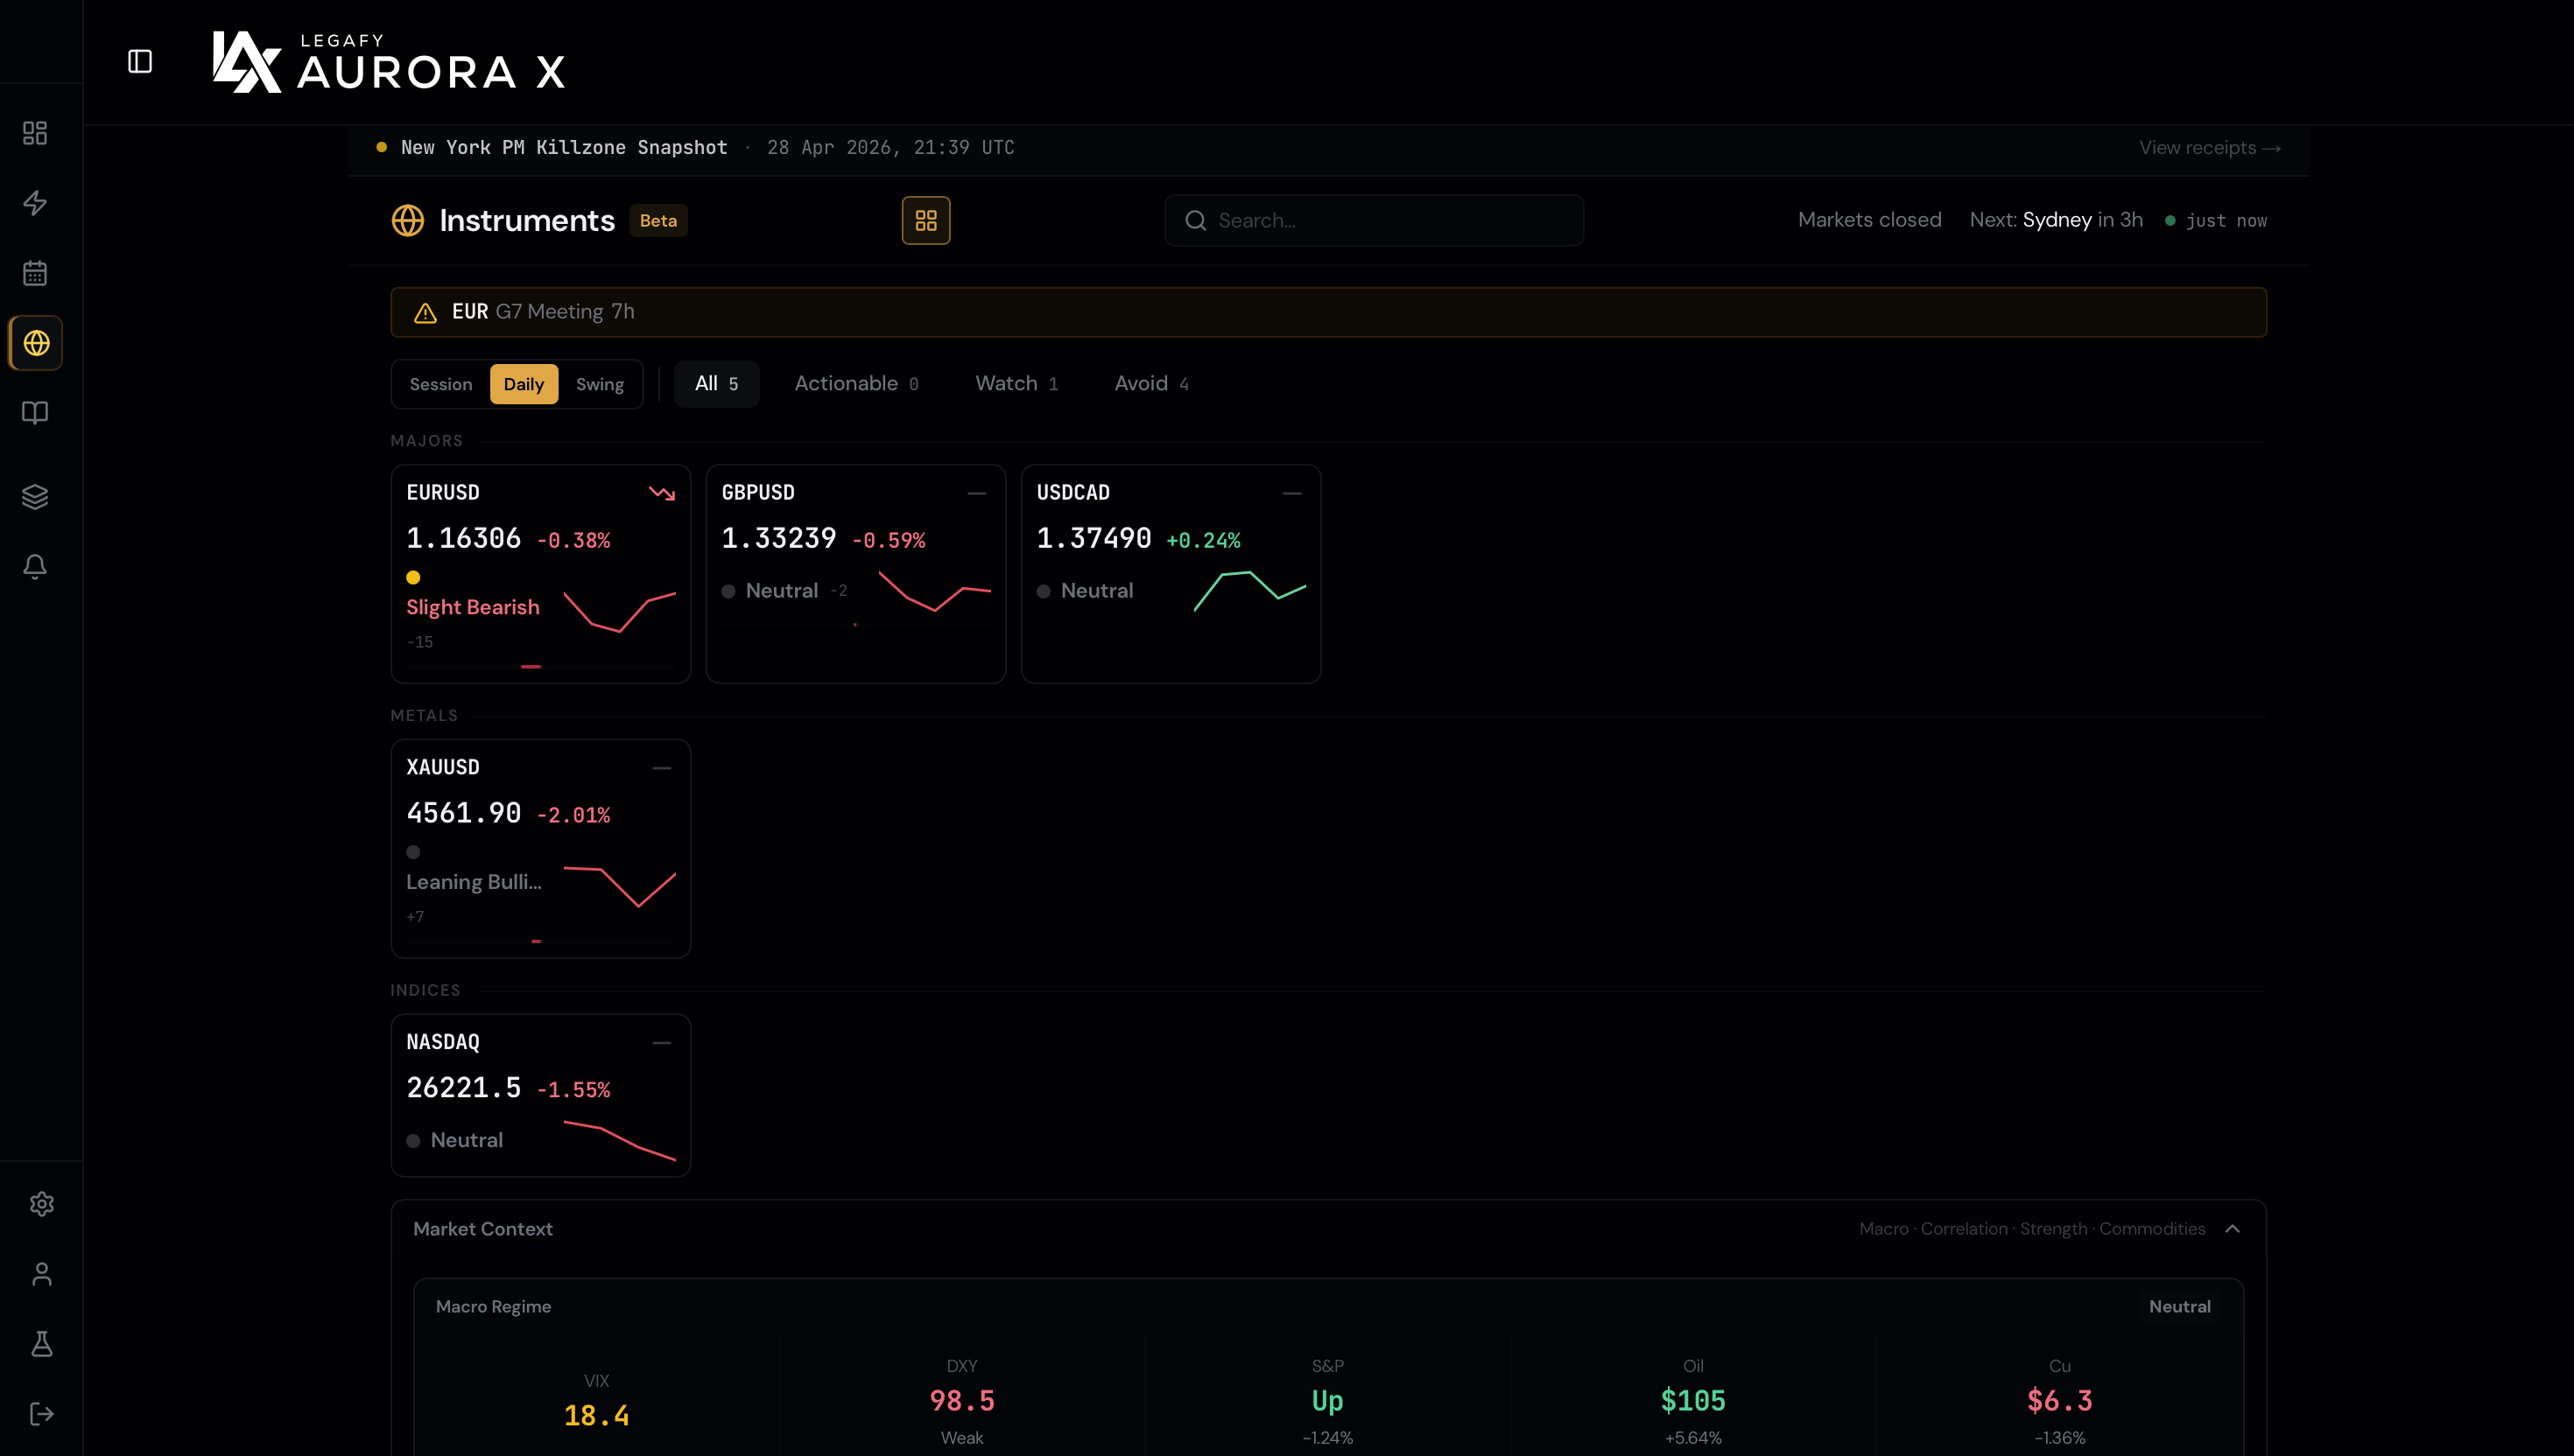Image resolution: width=2574 pixels, height=1456 pixels.
Task: Open the NASDAQ instrument card
Action: tap(540, 1095)
